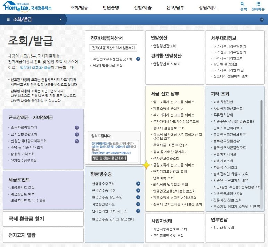Click the Hometax logo
The width and height of the screenshot is (268, 247).
27,7
